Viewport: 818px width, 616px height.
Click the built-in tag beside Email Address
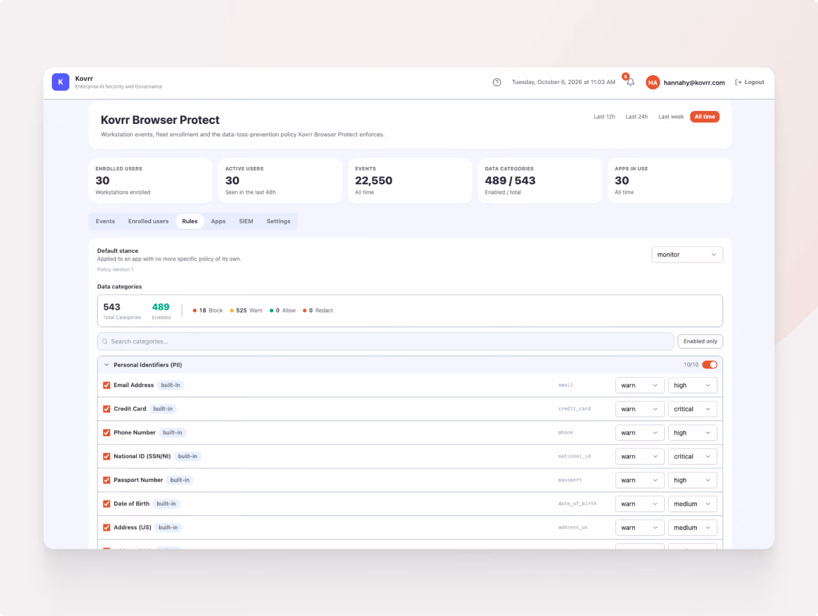[x=171, y=385]
